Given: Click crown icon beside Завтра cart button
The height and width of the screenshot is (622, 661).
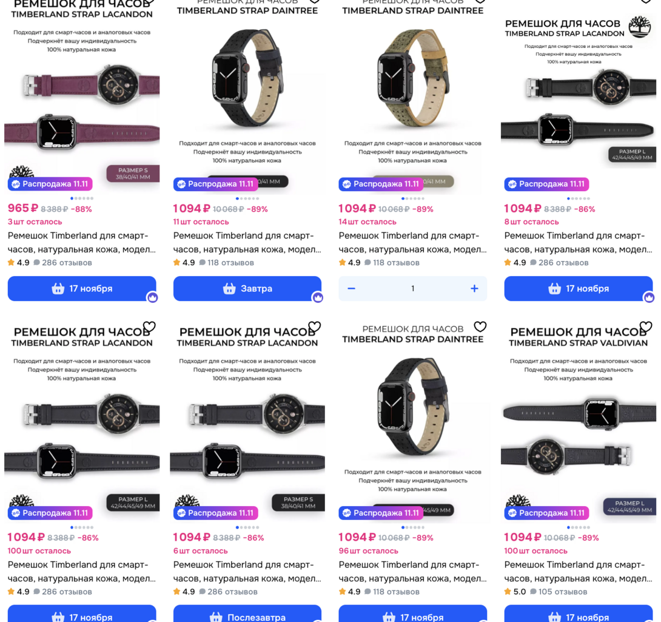Looking at the screenshot, I should tap(318, 297).
